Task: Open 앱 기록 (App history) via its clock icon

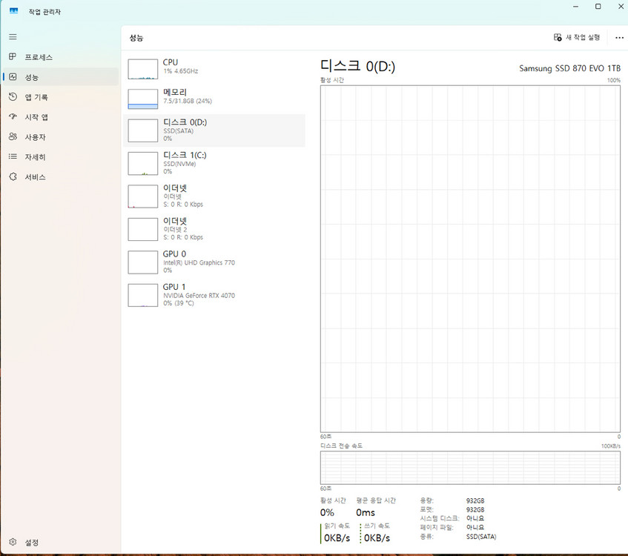Action: (13, 96)
